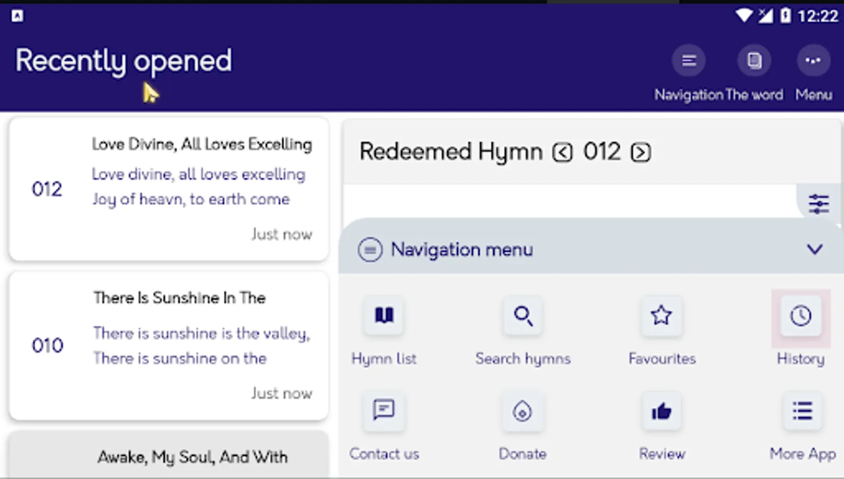Select the History clock icon

coord(800,316)
